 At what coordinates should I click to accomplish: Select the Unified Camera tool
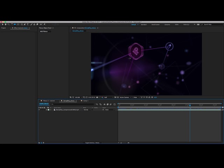point(15,24)
